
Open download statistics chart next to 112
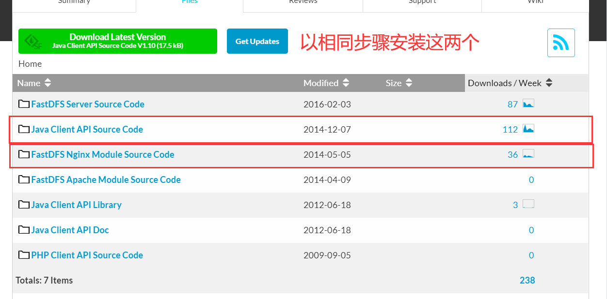[x=528, y=129]
